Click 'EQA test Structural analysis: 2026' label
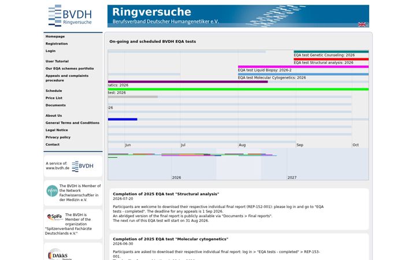 324,63
